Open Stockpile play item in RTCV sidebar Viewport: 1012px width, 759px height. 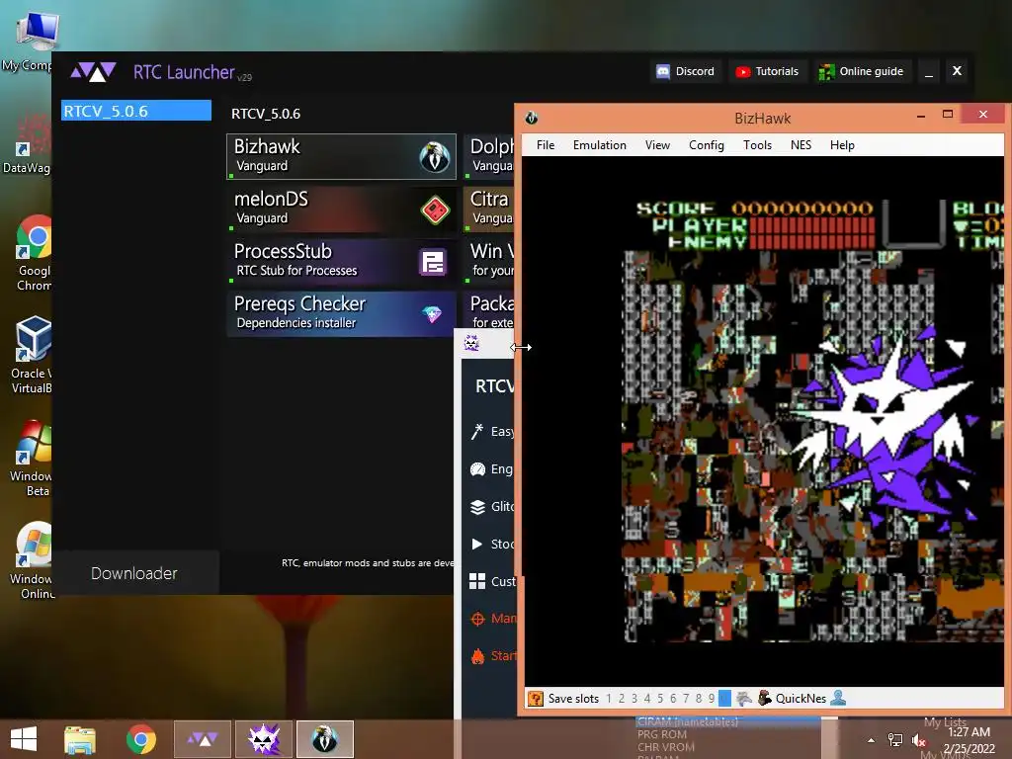pyautogui.click(x=492, y=545)
